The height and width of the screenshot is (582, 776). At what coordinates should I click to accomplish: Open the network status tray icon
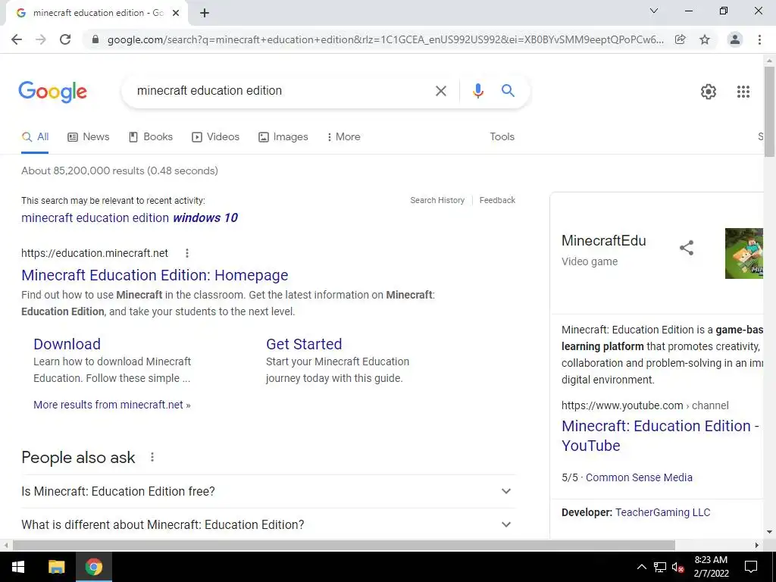(x=660, y=567)
